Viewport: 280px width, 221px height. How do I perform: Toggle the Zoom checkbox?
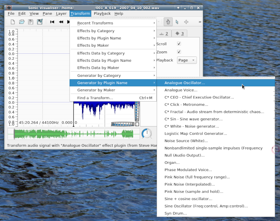tap(179, 52)
